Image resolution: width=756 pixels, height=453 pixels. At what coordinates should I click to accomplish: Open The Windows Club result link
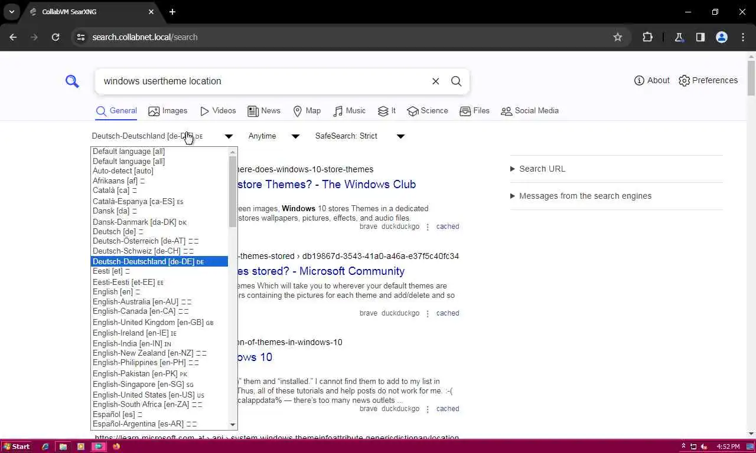pos(326,185)
